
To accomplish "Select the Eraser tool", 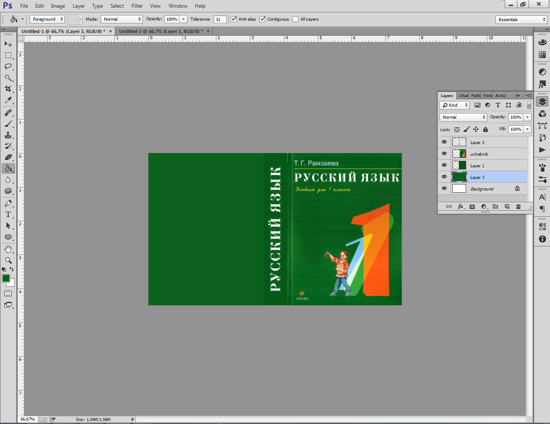I will click(x=8, y=157).
